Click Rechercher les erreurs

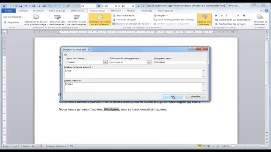[230, 24]
